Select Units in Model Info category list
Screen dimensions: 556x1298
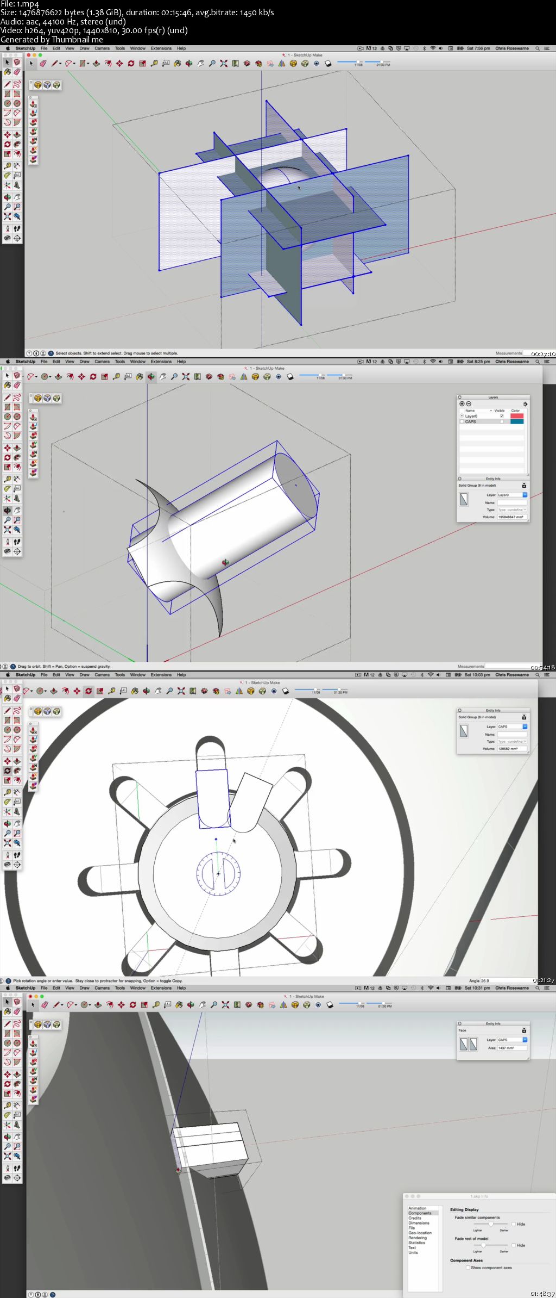[413, 1252]
